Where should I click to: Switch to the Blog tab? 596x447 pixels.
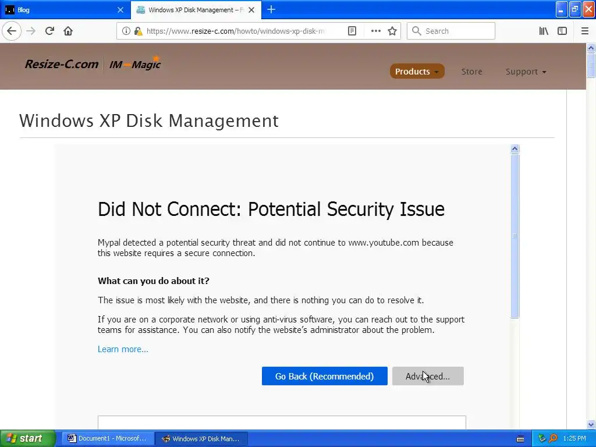pyautogui.click(x=58, y=10)
